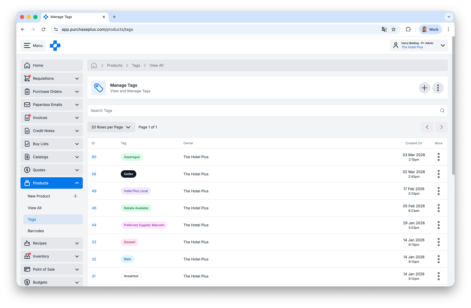Open tag ID 58
The width and height of the screenshot is (471, 308).
94,174
